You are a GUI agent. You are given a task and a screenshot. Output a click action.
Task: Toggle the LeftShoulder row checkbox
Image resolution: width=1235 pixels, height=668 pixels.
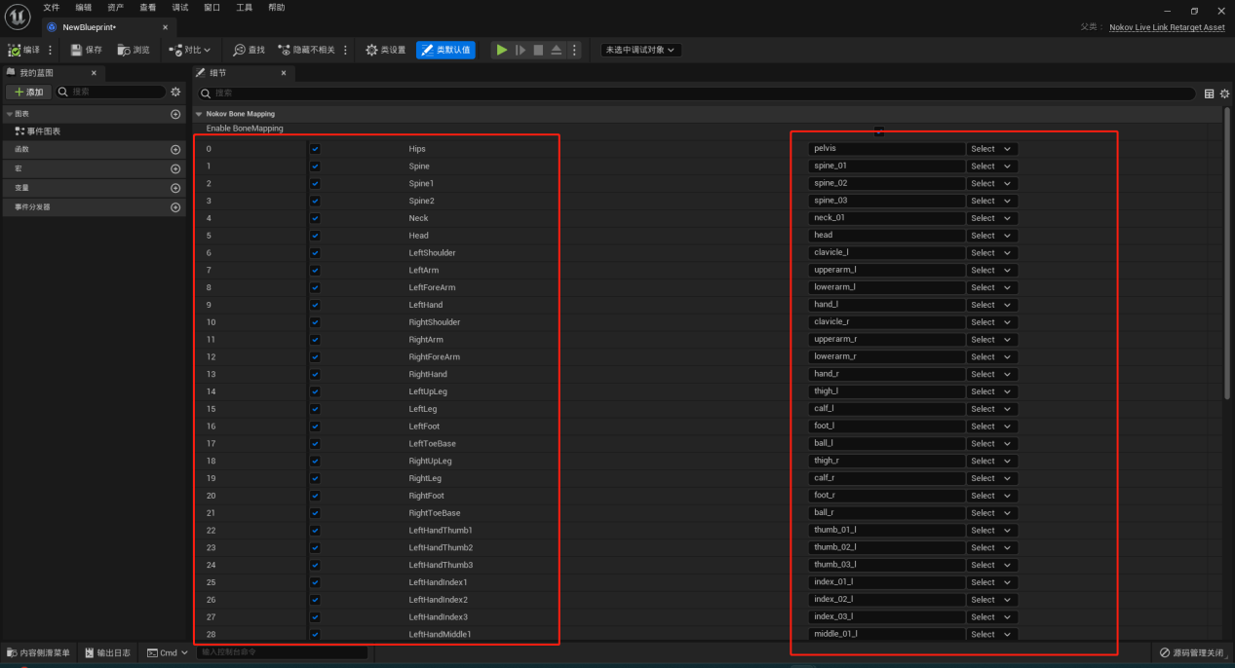[315, 253]
